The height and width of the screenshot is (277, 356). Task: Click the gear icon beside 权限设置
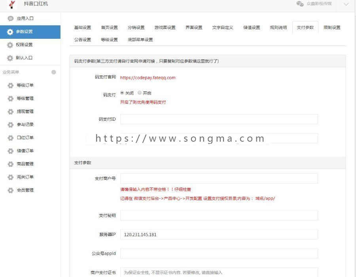(x=10, y=45)
